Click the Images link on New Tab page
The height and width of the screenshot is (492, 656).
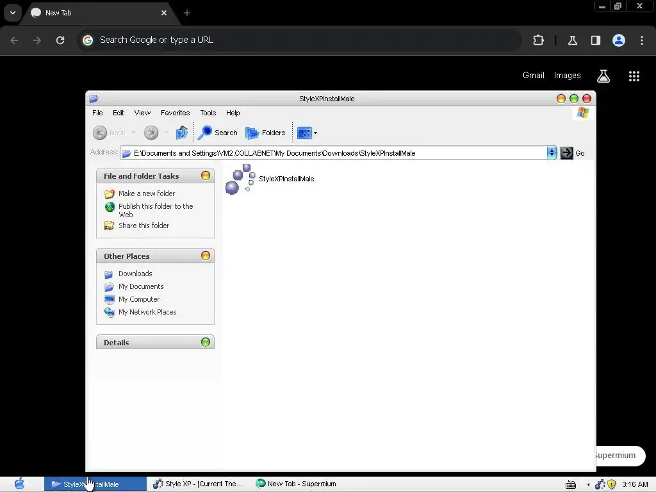coord(568,76)
